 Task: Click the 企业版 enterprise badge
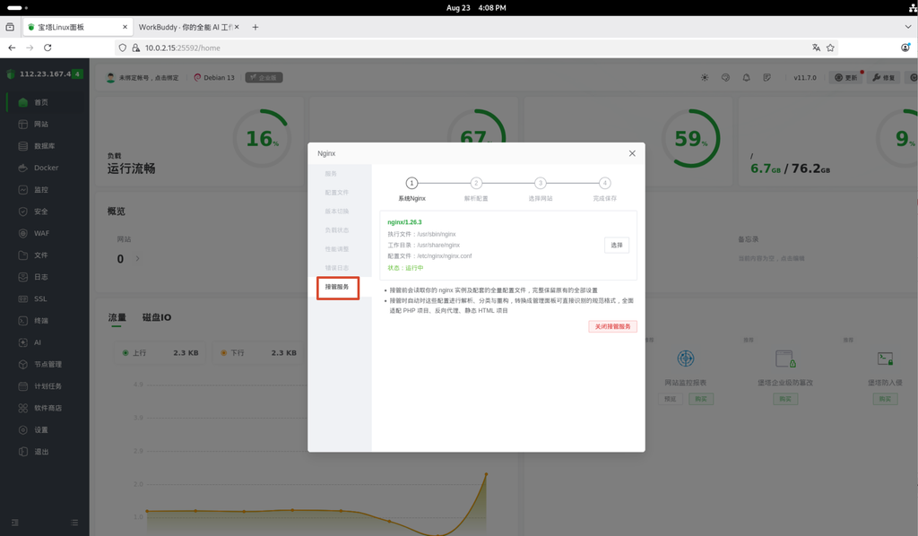[264, 78]
